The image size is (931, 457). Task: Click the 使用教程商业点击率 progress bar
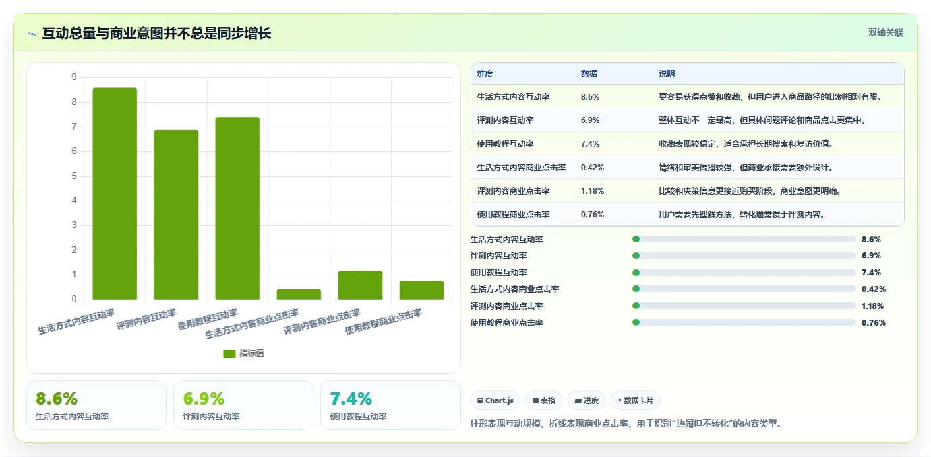[x=744, y=322]
